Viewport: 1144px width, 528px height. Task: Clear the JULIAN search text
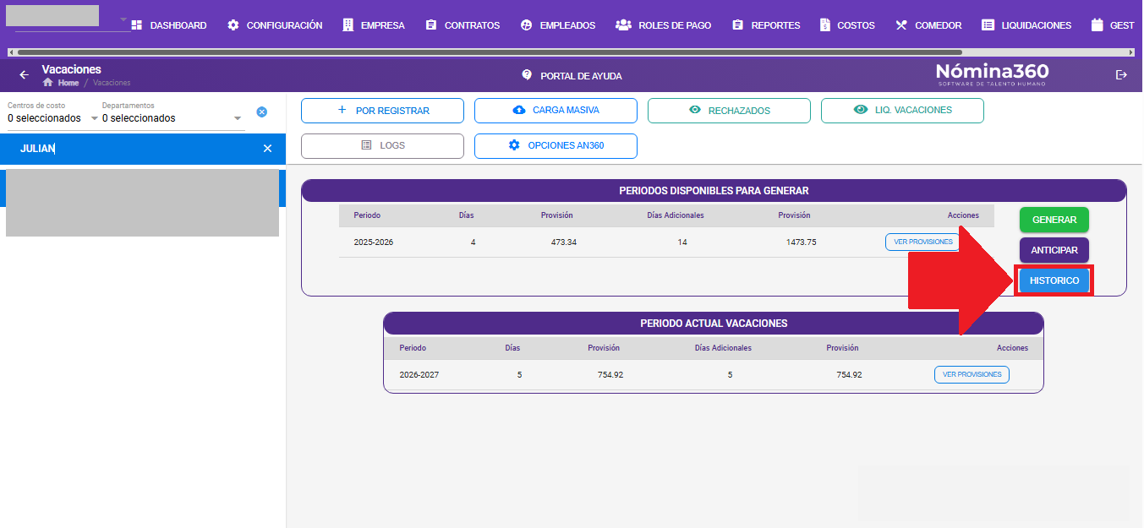(267, 149)
